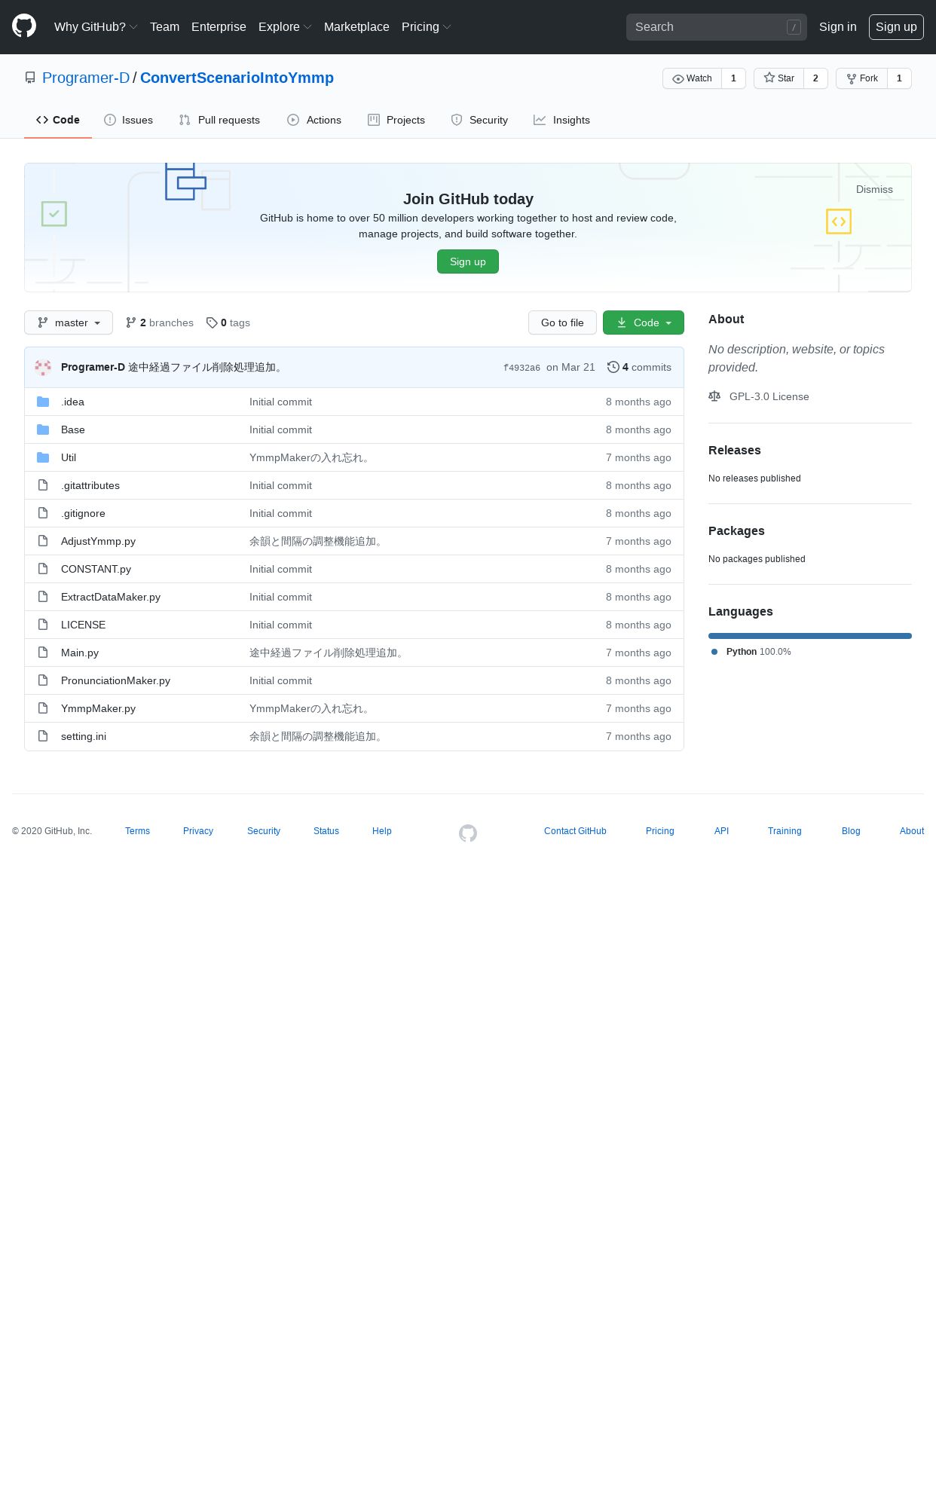
Task: Click the .idea folder icon
Action: tap(43, 402)
